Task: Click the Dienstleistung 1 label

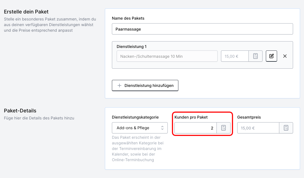Action: point(132,47)
